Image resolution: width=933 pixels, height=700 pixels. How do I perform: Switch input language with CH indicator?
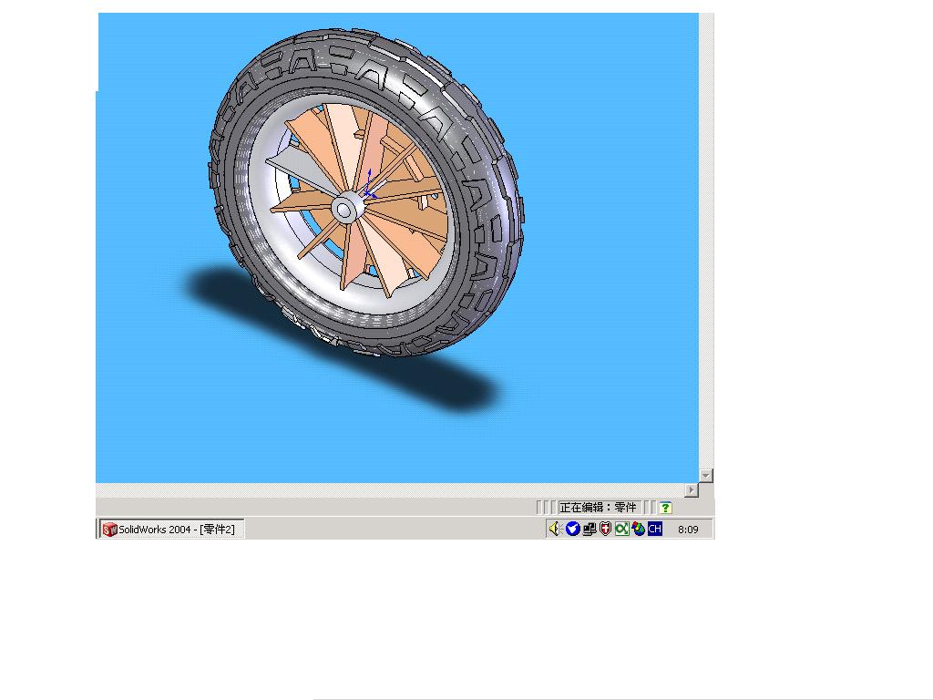[x=654, y=529]
